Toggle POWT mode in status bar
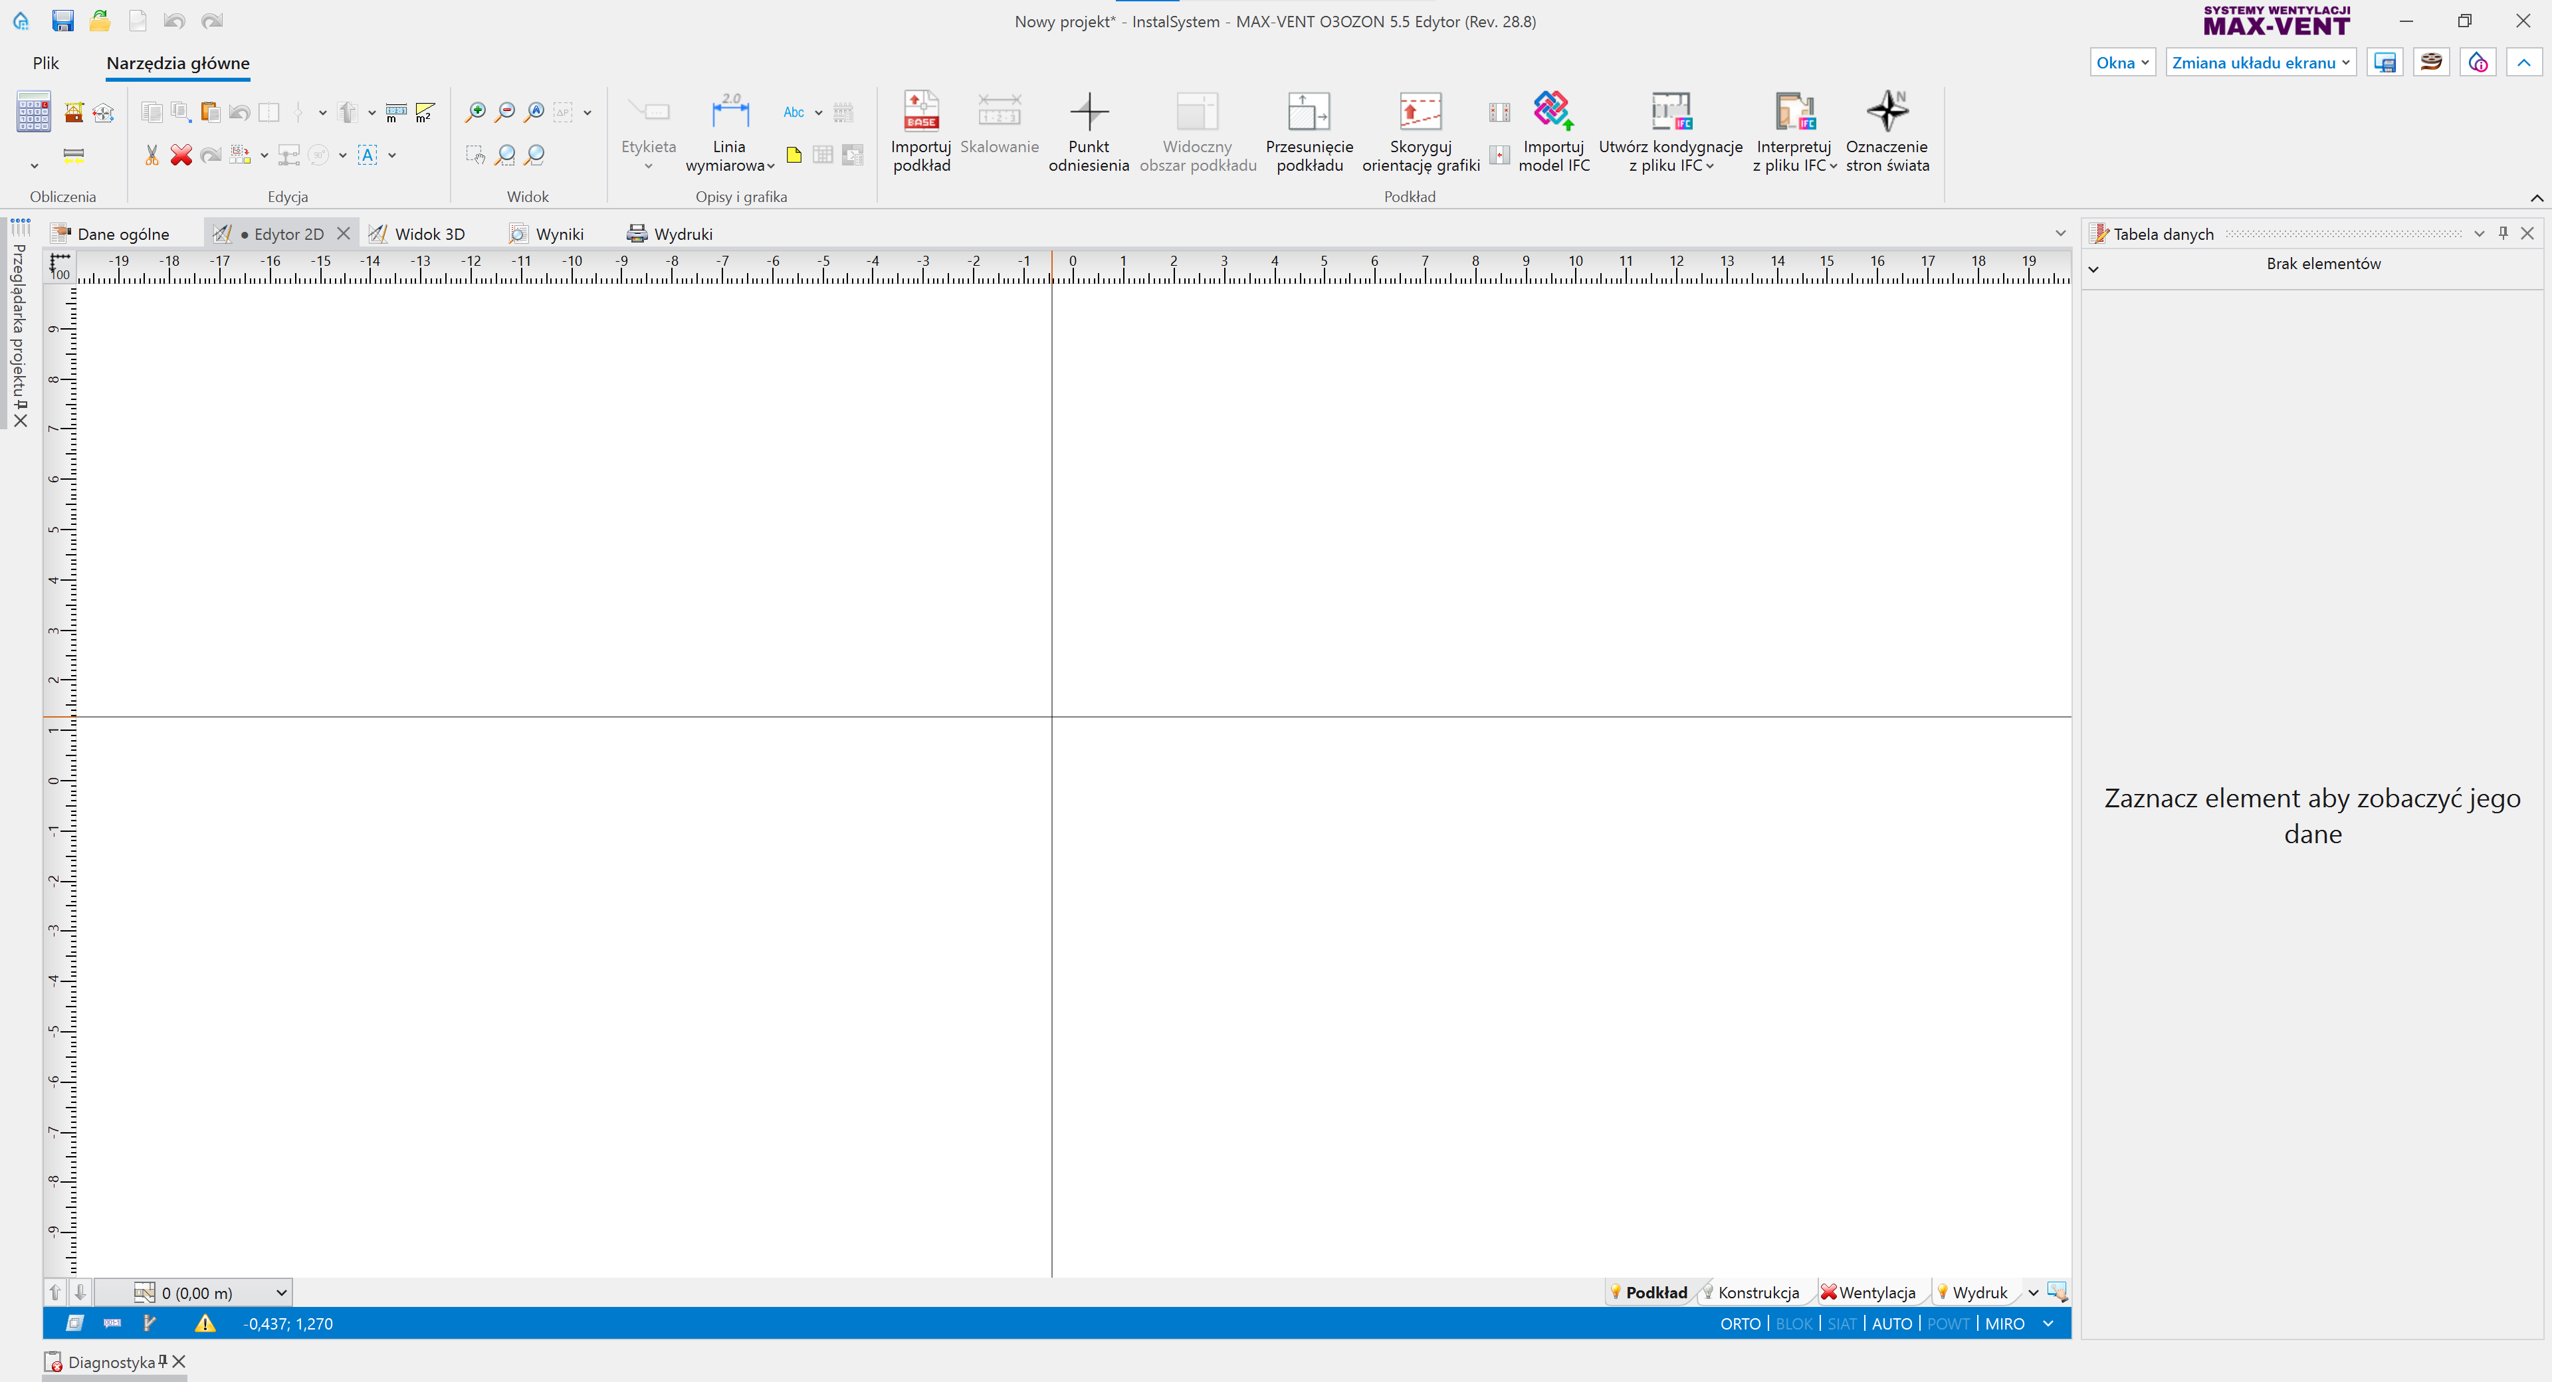Image resolution: width=2552 pixels, height=1382 pixels. click(1948, 1324)
